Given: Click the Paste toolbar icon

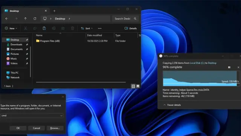Looking at the screenshot, I should coord(44,28).
